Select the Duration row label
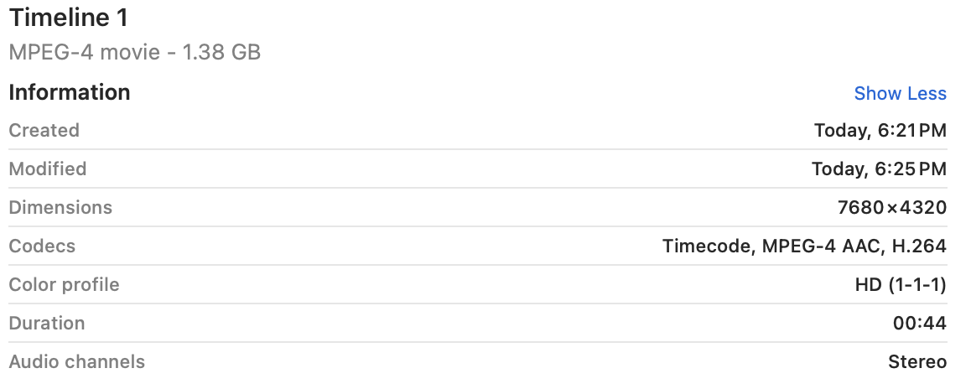The image size is (971, 389). click(x=47, y=324)
